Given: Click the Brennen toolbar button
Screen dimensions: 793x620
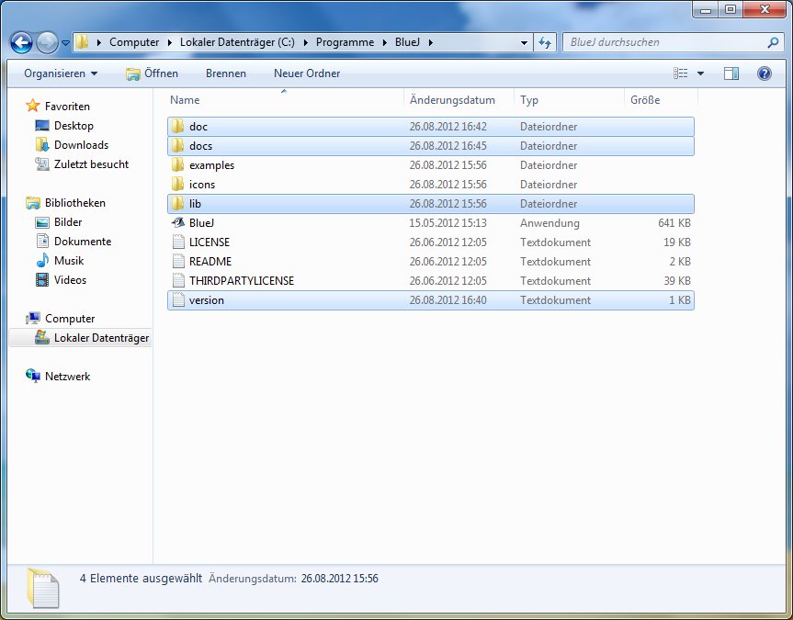Looking at the screenshot, I should [x=226, y=73].
